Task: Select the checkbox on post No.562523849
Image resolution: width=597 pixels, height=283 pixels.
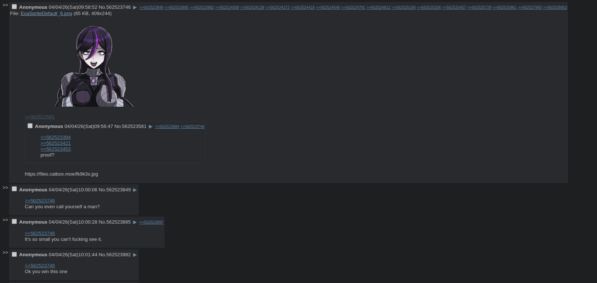Action: [14, 189]
